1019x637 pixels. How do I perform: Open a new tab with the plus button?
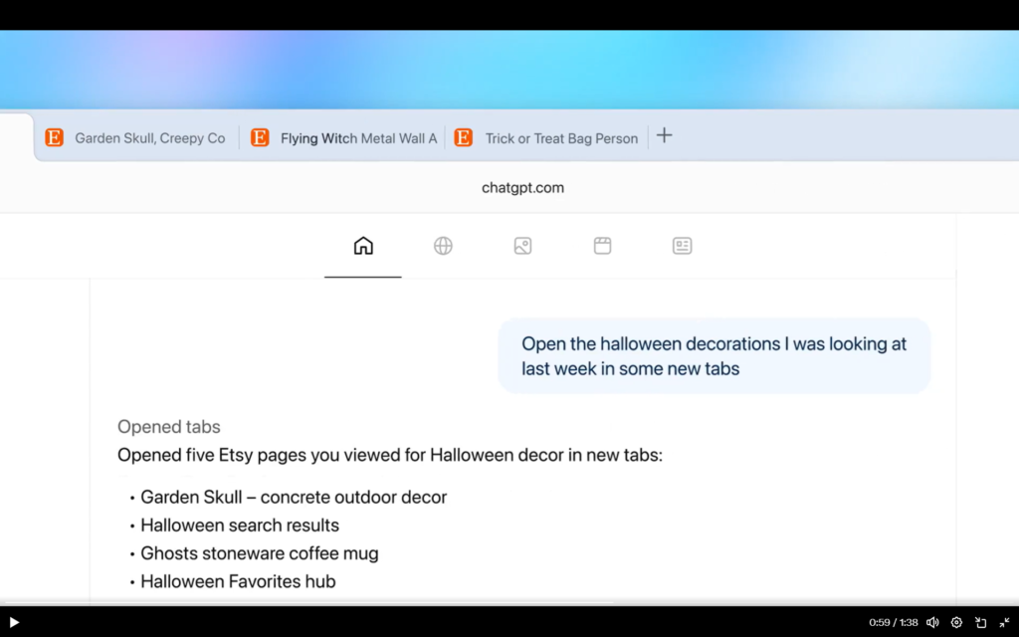point(664,135)
